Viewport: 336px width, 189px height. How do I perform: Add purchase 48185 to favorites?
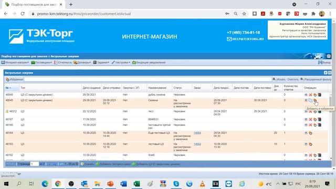315,125
